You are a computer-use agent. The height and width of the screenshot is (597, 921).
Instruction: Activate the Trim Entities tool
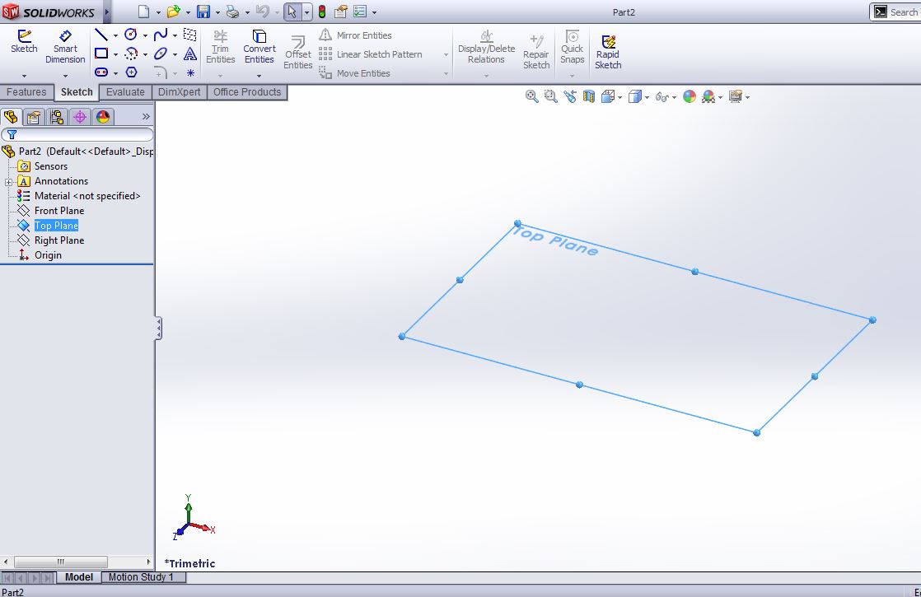click(220, 49)
